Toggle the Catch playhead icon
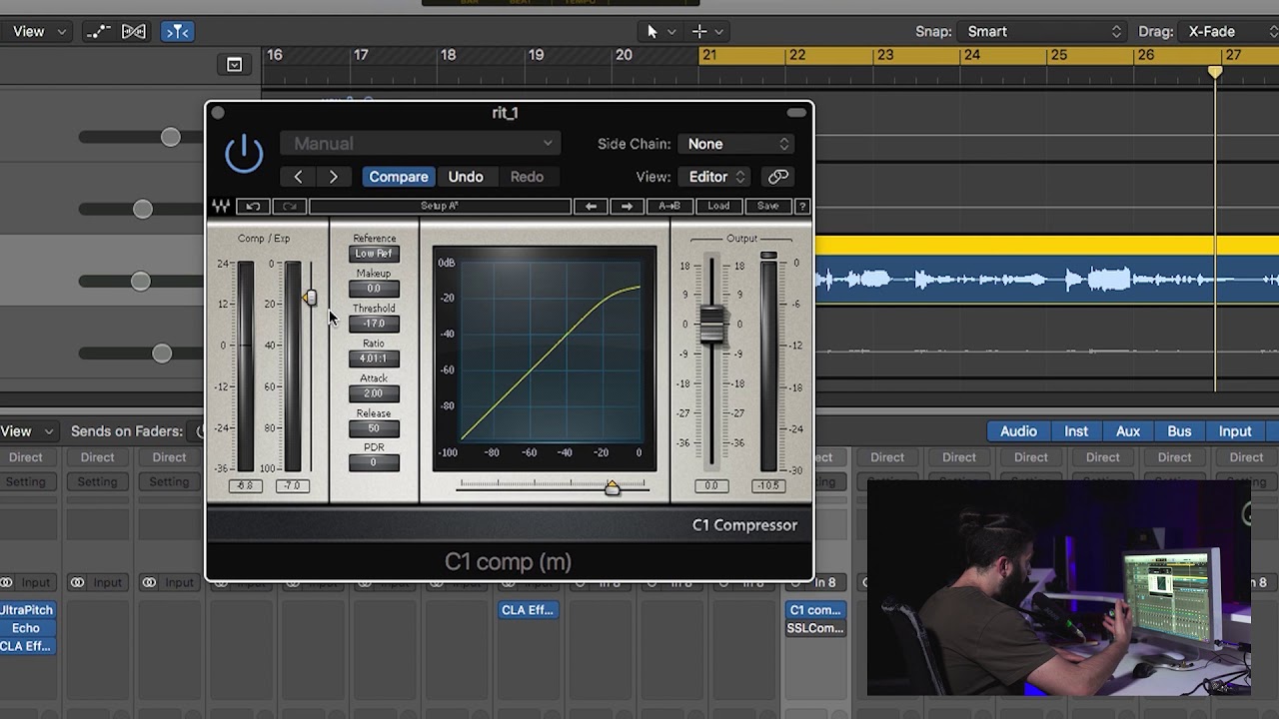The height and width of the screenshot is (719, 1279). point(178,32)
